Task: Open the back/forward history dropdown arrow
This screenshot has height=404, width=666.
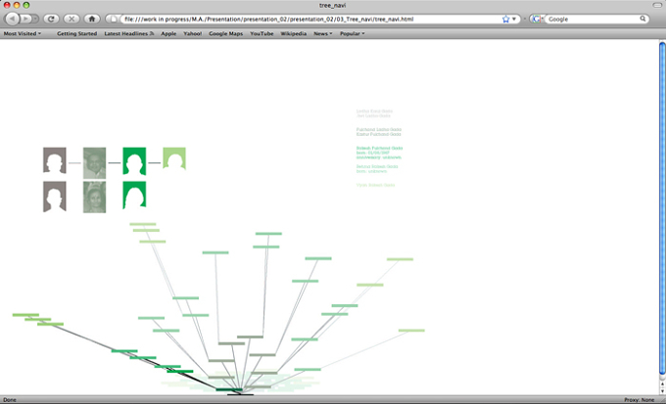Action: pos(35,19)
